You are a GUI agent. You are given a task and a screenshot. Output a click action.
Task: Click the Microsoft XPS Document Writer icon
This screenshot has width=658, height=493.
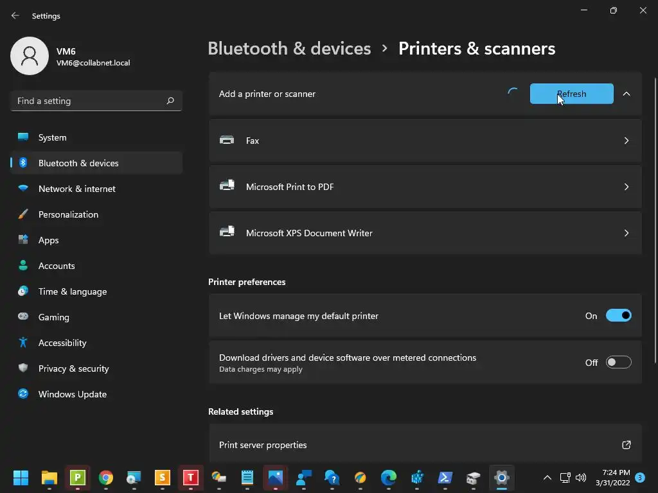pyautogui.click(x=227, y=232)
